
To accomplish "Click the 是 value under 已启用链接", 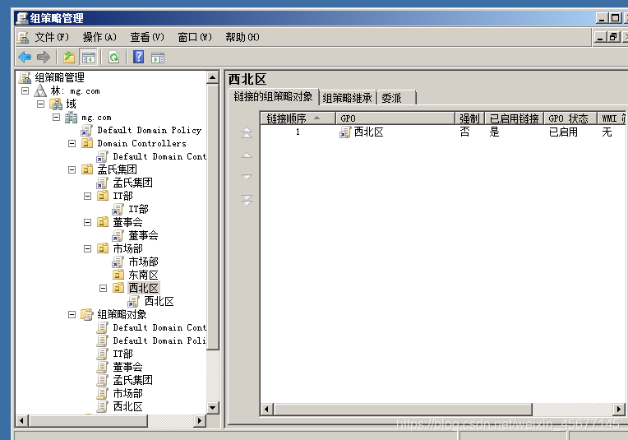I will [495, 132].
